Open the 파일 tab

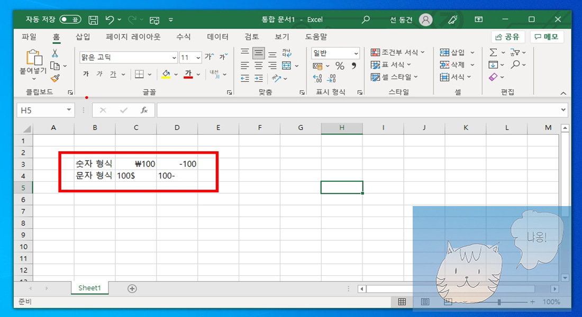(x=29, y=36)
